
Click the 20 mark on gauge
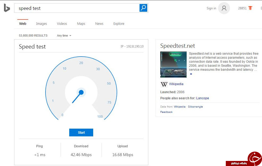[x=81, y=63]
